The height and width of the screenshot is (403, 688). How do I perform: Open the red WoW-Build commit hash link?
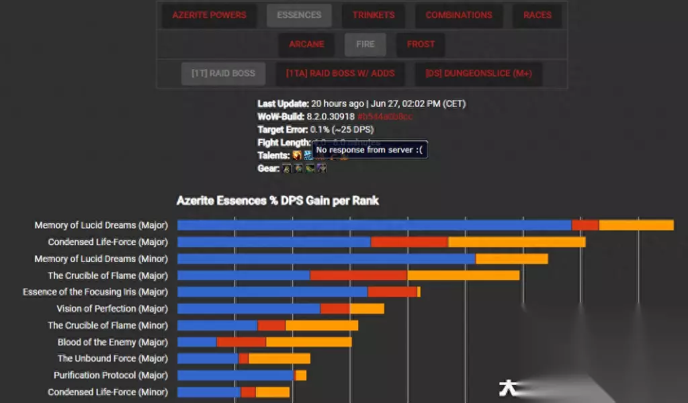click(x=385, y=117)
